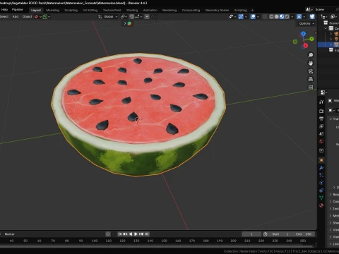Viewport: 339px width, 254px height.
Task: Open the Particles properties tab
Action: coord(321,175)
